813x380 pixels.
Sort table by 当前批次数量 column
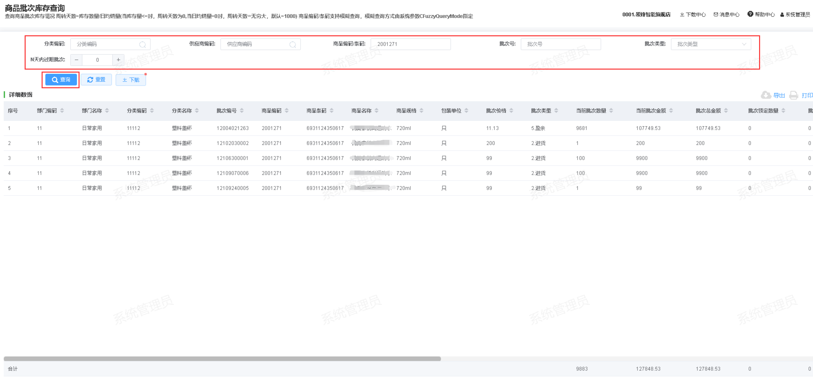tap(611, 111)
